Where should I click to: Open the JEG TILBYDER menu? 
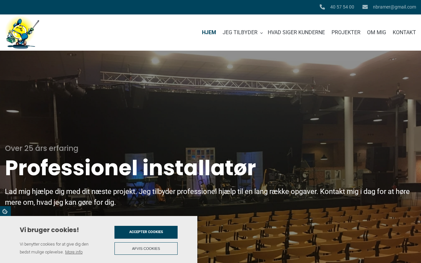tap(240, 33)
